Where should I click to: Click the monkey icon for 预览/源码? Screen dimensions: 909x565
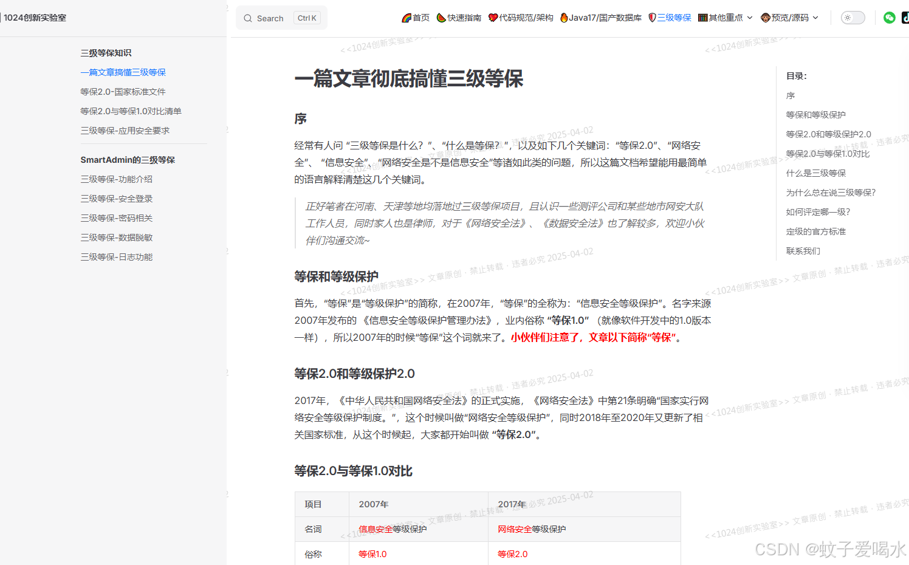tap(765, 18)
